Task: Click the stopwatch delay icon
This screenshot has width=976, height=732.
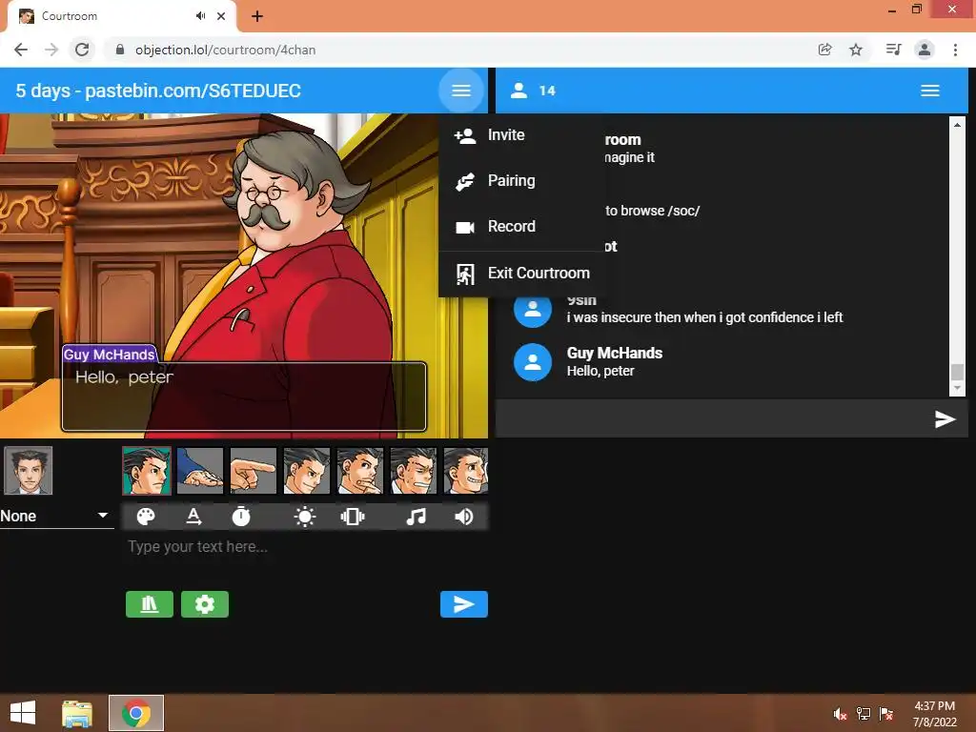Action: point(241,517)
